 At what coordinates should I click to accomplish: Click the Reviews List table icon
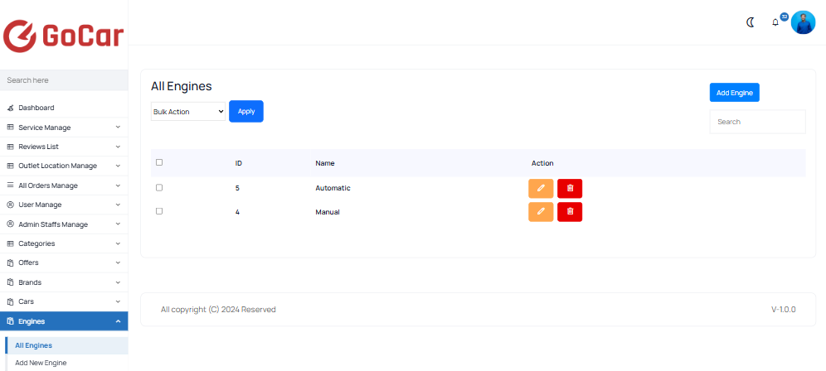[x=10, y=147]
